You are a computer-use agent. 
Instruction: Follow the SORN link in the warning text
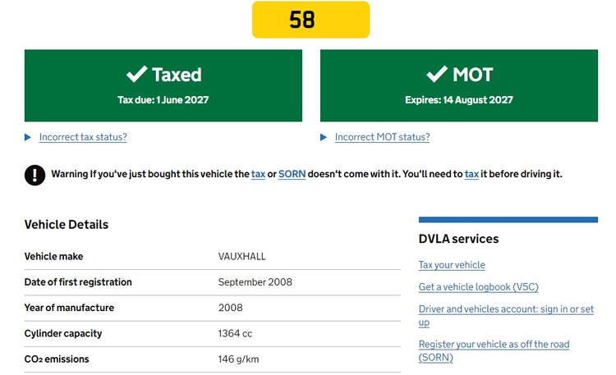pos(292,174)
